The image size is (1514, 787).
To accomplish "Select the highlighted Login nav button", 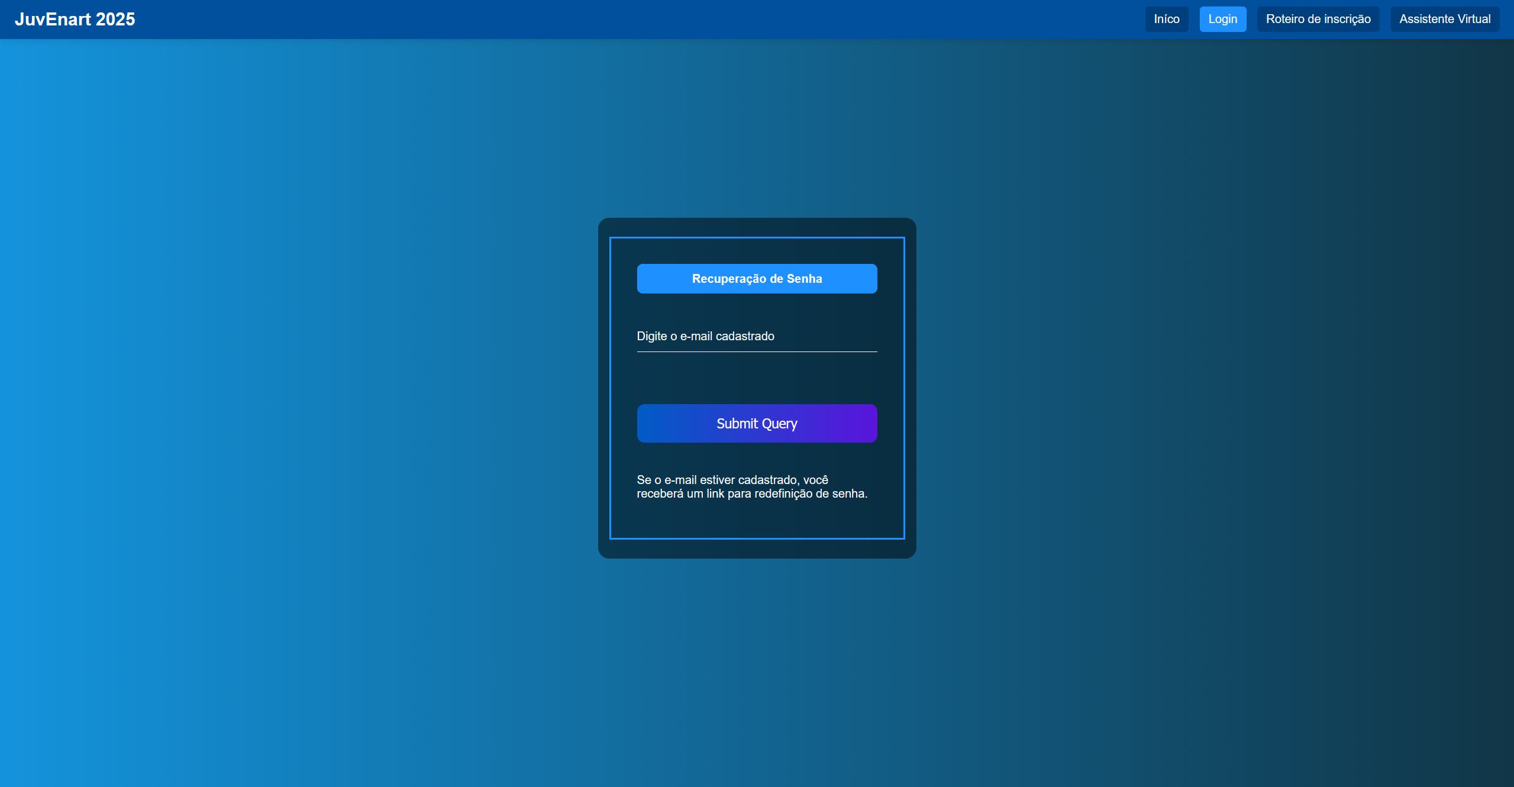I will pyautogui.click(x=1222, y=20).
